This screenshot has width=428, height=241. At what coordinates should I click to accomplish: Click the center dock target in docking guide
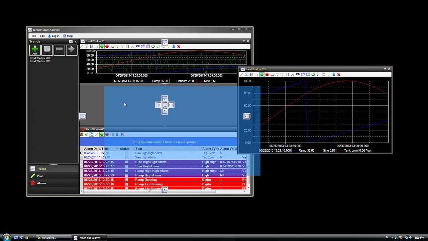(165, 105)
